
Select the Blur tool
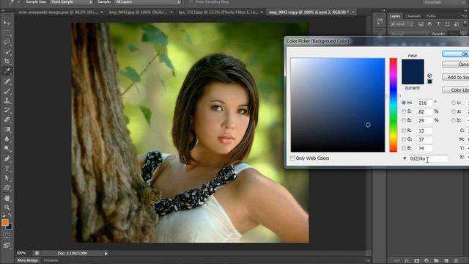coord(7,139)
